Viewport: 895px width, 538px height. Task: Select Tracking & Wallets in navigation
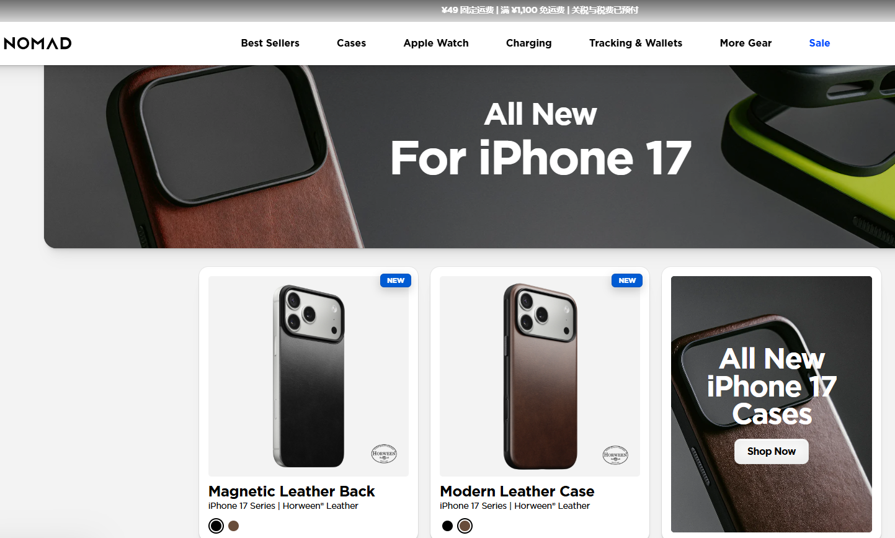[636, 43]
